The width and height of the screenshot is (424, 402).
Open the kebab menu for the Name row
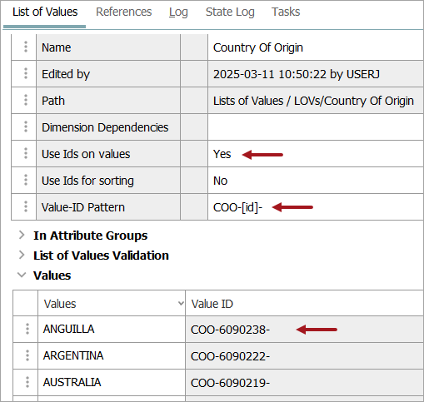pos(26,47)
